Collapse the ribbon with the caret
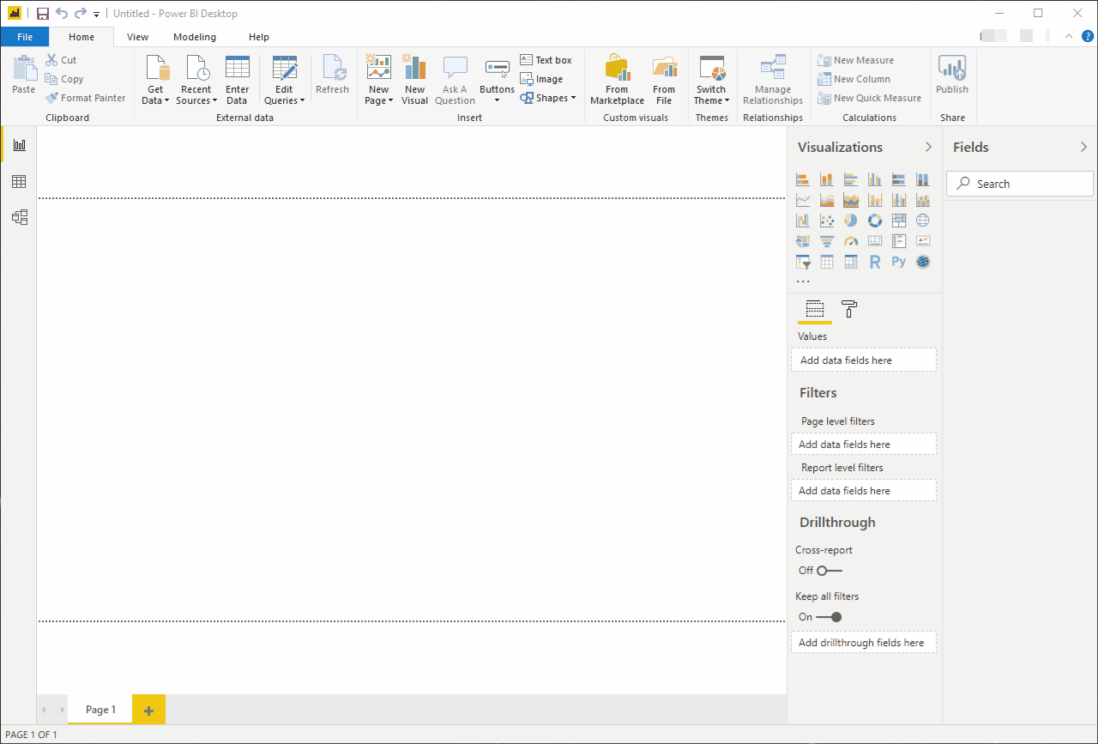The image size is (1098, 744). click(x=1069, y=36)
